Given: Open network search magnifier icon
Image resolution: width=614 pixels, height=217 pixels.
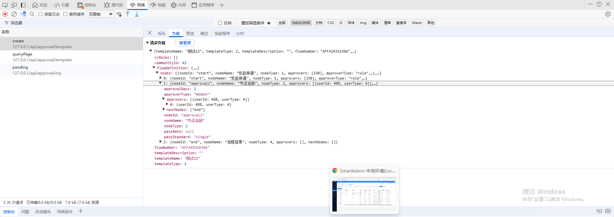Looking at the screenshot, I should point(32,14).
